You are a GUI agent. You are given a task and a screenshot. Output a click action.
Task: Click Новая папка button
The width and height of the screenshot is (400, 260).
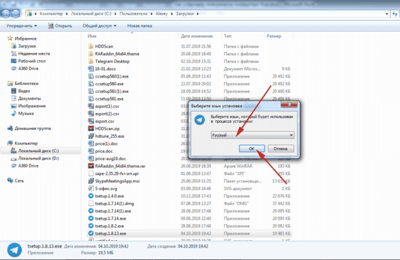(139, 25)
